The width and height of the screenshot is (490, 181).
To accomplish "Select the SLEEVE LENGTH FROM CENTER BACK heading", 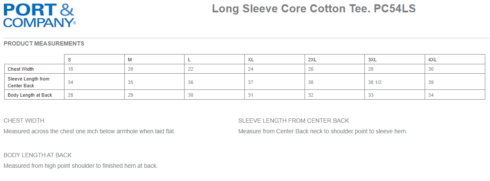I will coord(293,121).
